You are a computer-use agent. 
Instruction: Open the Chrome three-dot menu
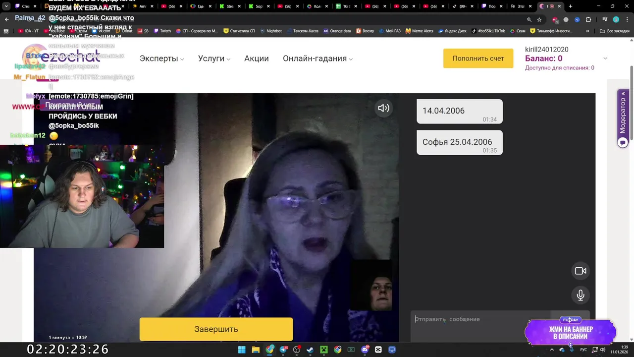click(627, 19)
